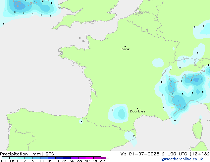Pick the 25–30 mm dark blue swatch
The image size is (210, 162).
(67, 158)
